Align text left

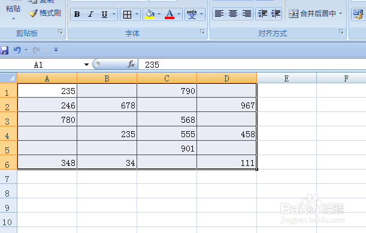coord(219,14)
